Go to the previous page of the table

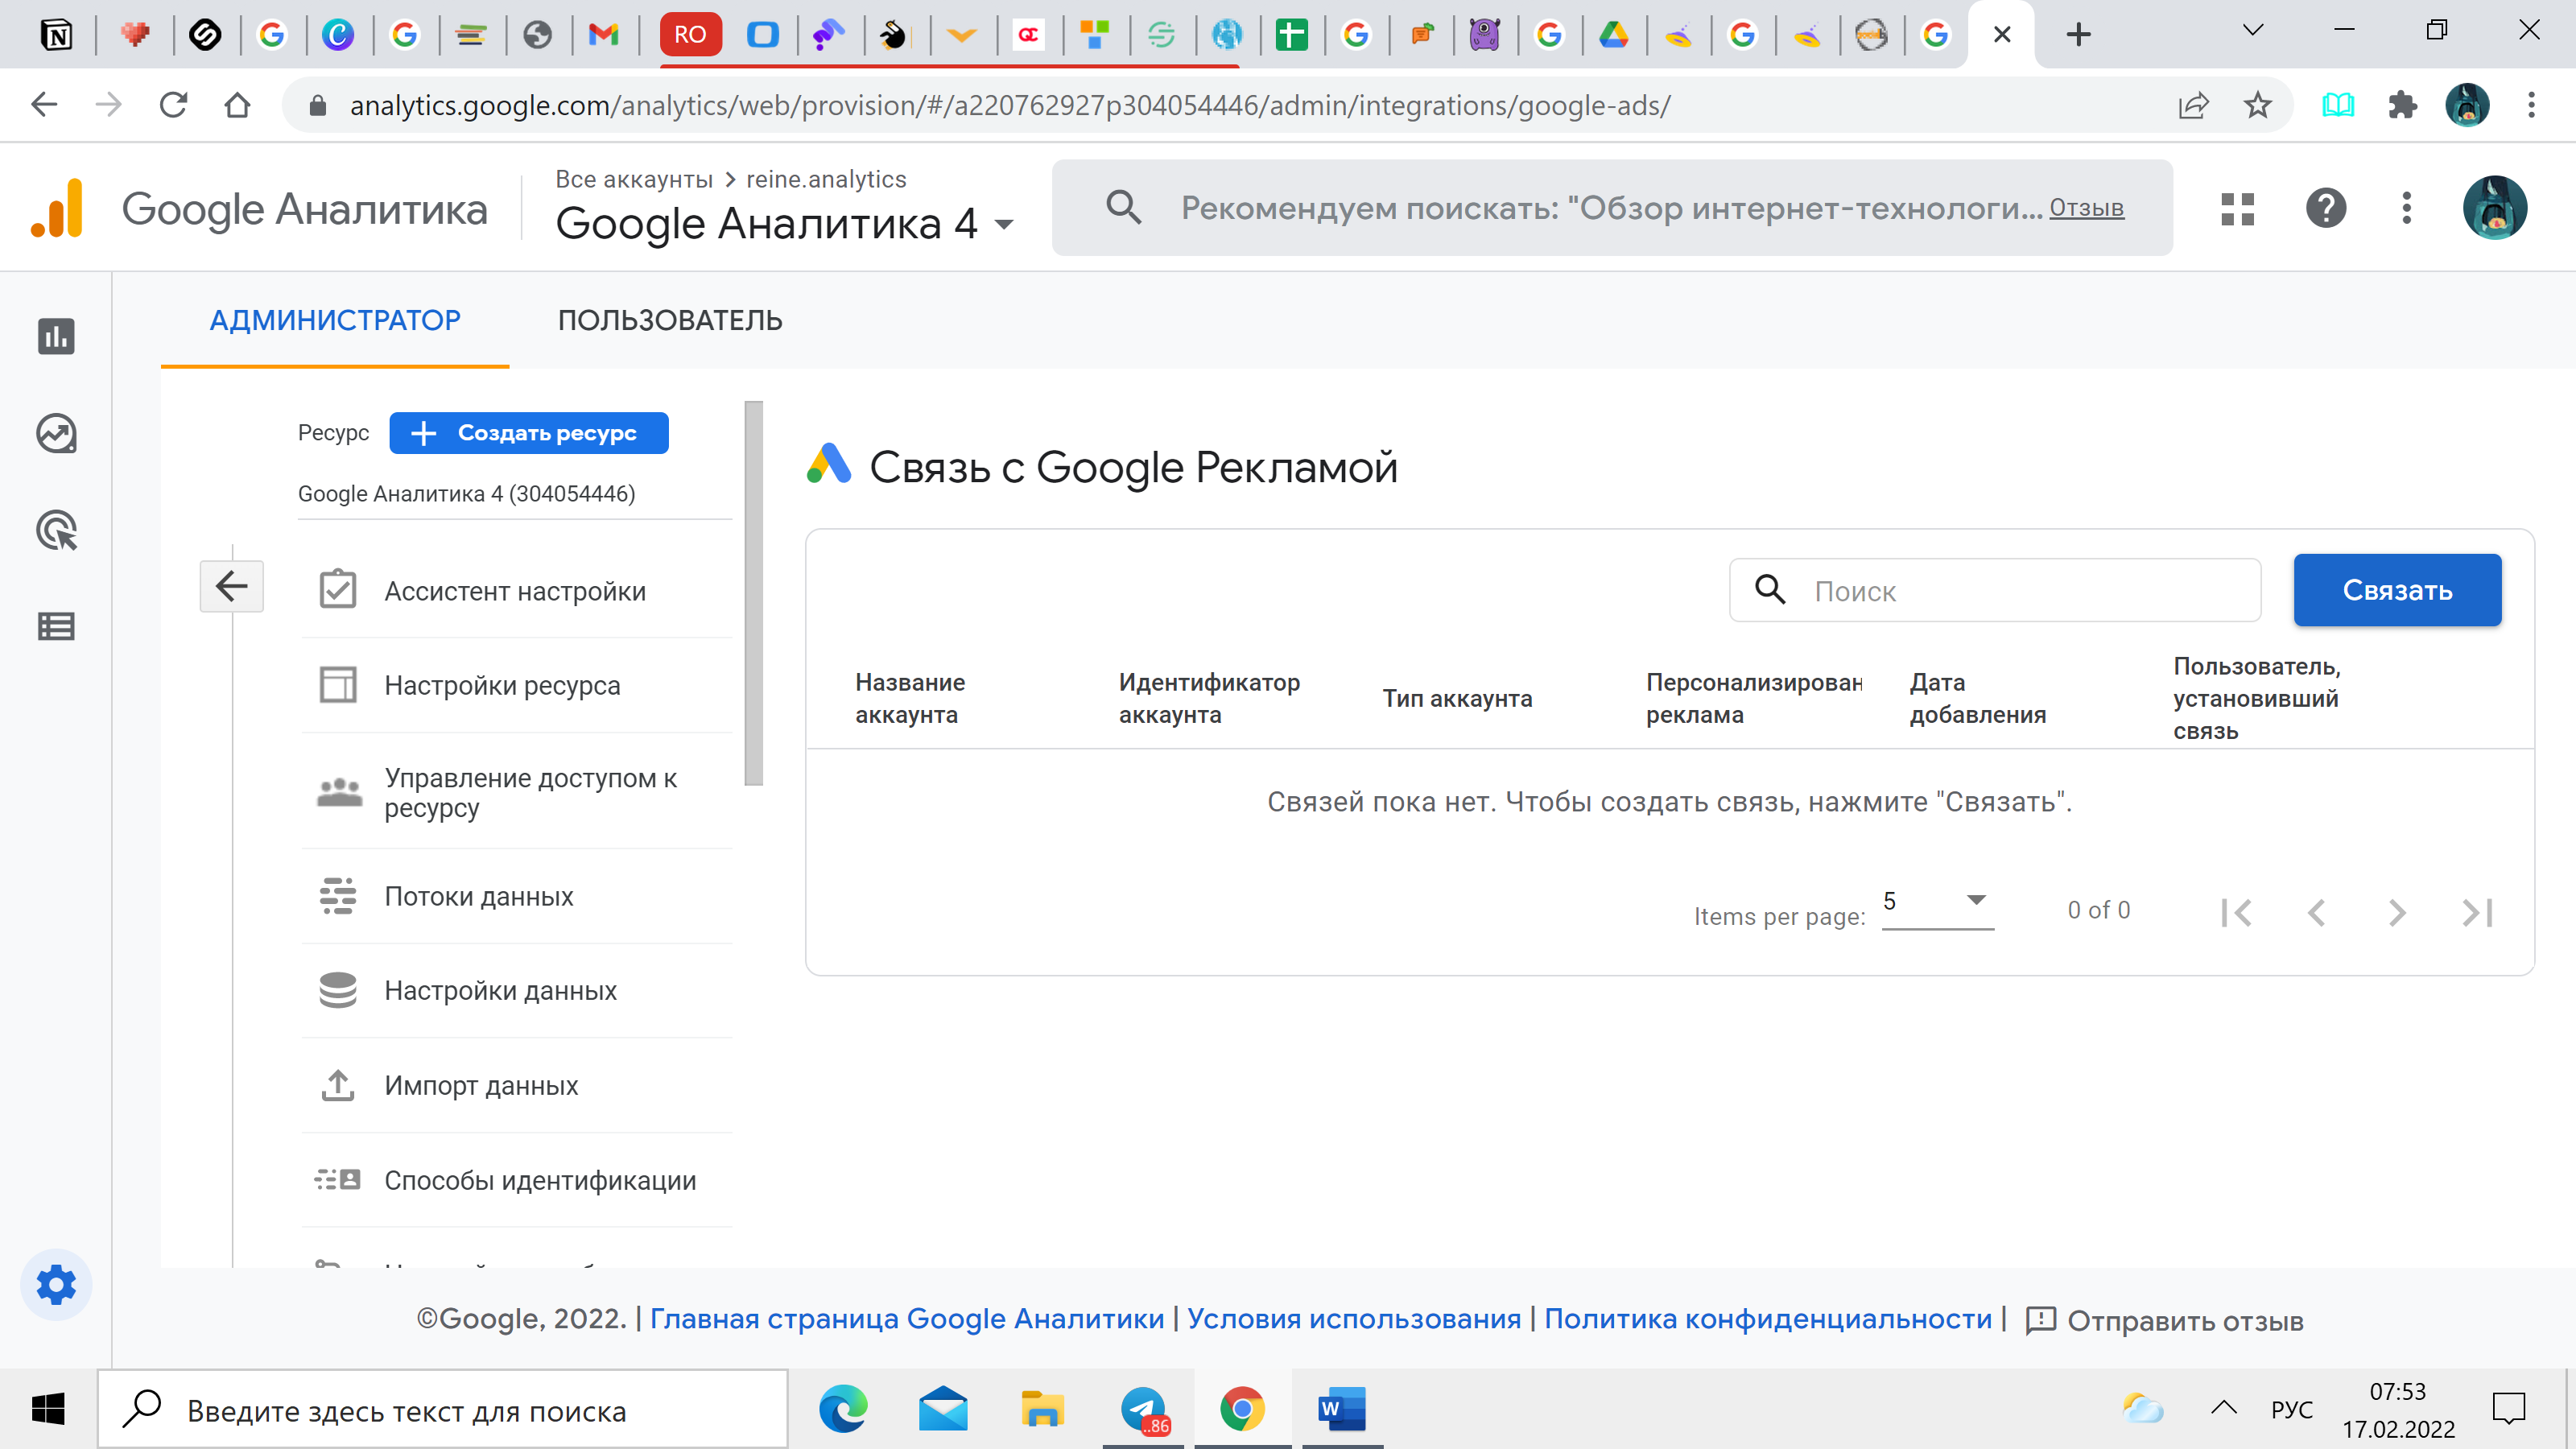tap(2316, 912)
